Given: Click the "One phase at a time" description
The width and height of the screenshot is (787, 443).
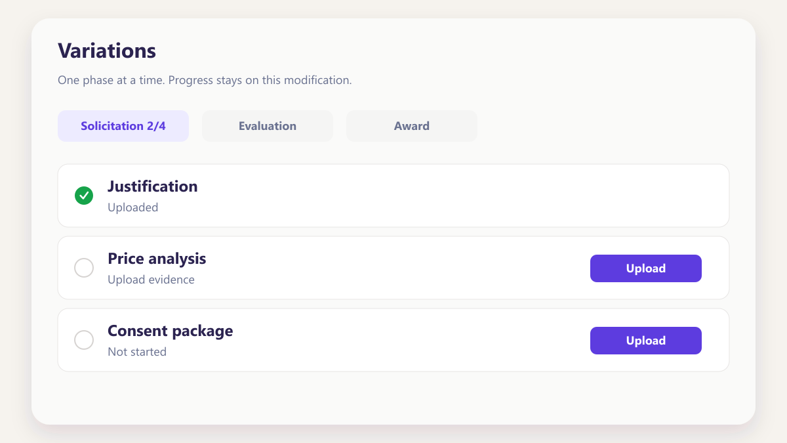Looking at the screenshot, I should point(205,81).
